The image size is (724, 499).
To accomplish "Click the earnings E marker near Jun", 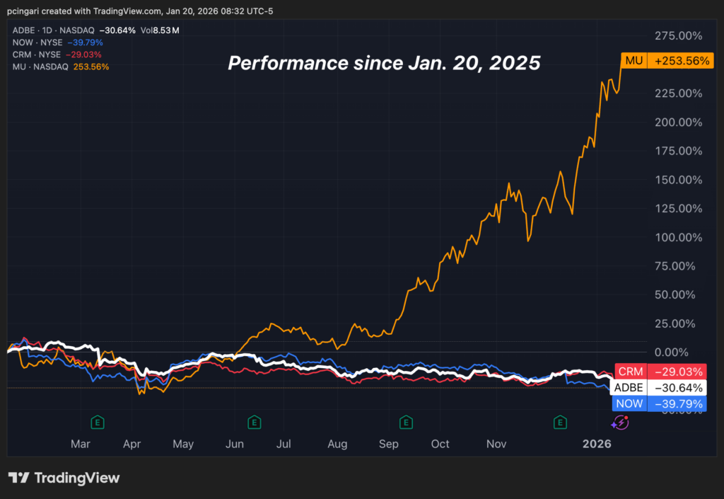I will tap(253, 423).
